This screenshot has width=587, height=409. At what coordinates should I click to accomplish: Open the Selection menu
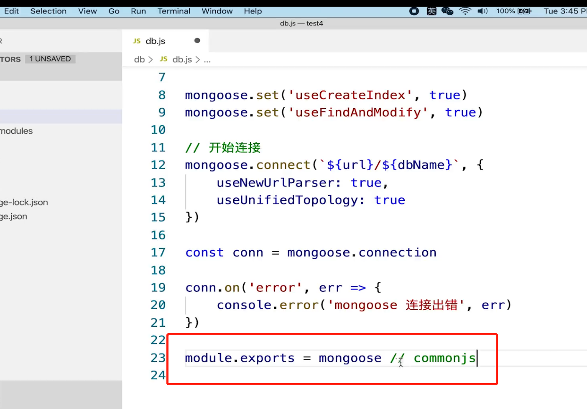coord(48,11)
